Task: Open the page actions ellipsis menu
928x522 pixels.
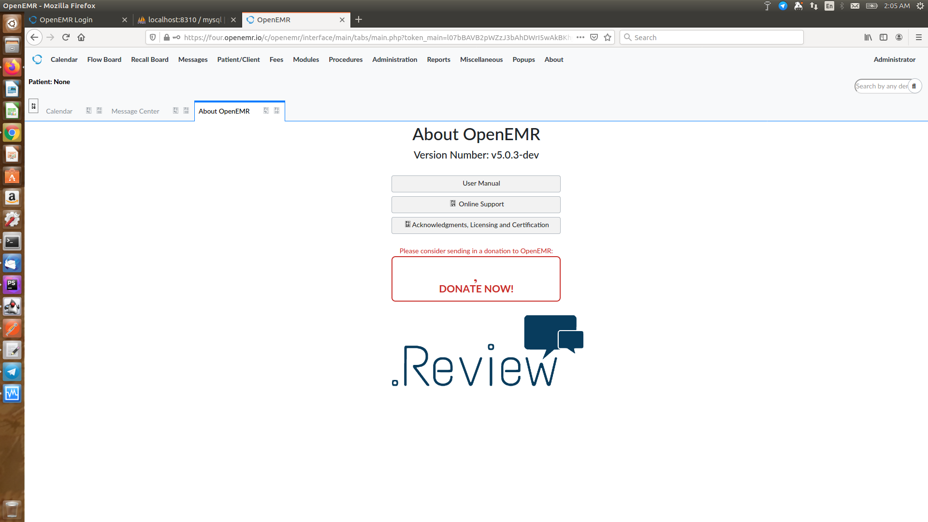Action: [x=580, y=37]
